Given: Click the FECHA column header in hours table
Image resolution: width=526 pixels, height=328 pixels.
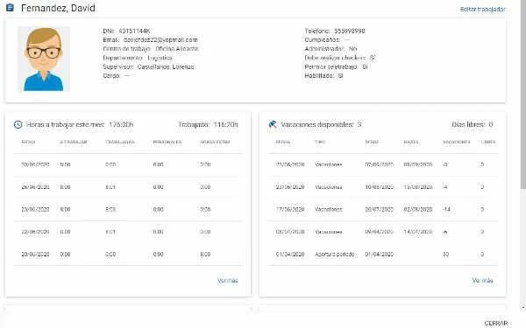Looking at the screenshot, I should (28, 142).
